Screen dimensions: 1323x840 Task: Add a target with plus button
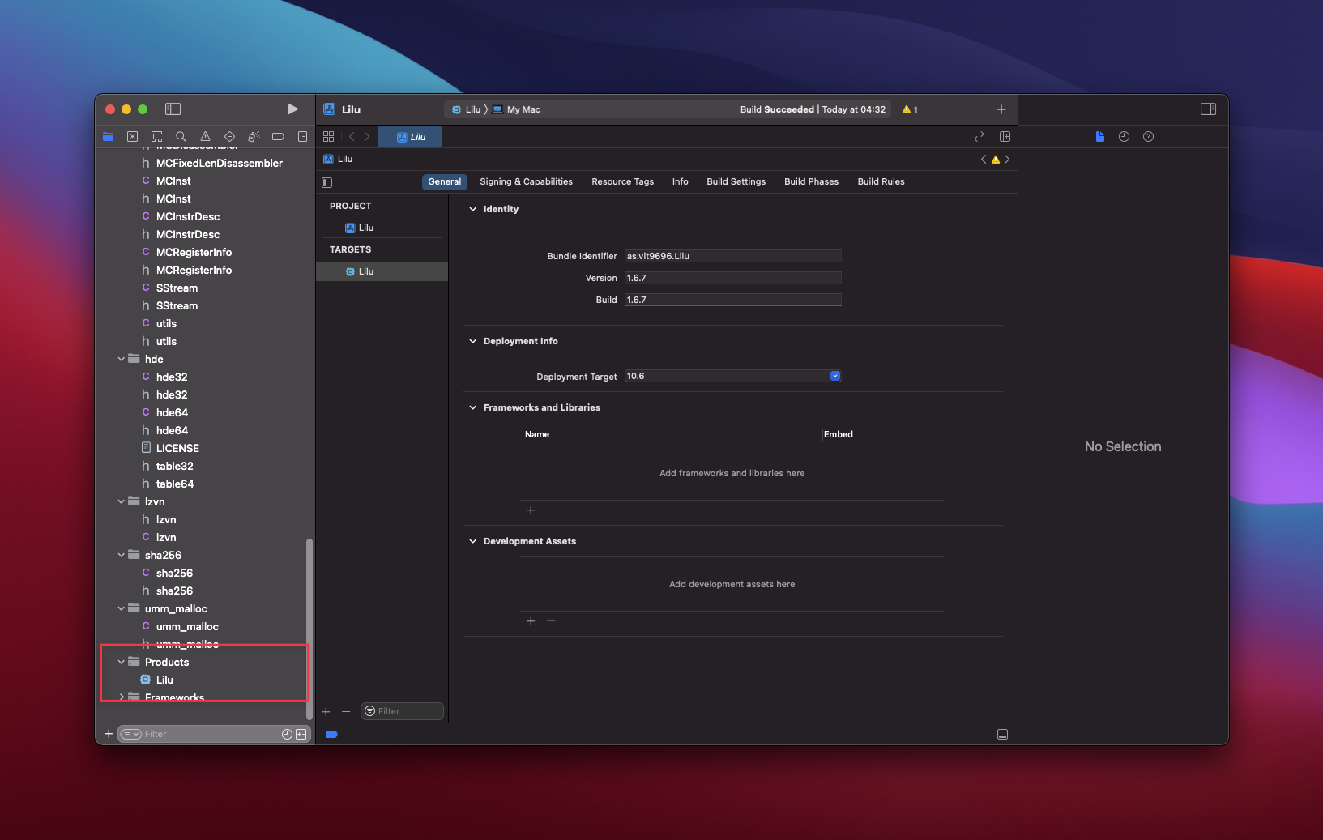326,711
